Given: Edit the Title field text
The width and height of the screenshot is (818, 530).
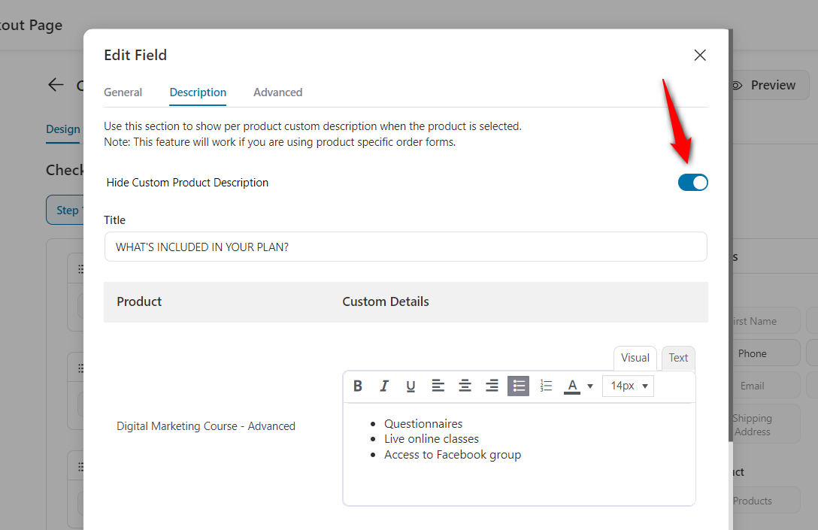Looking at the screenshot, I should (x=406, y=247).
